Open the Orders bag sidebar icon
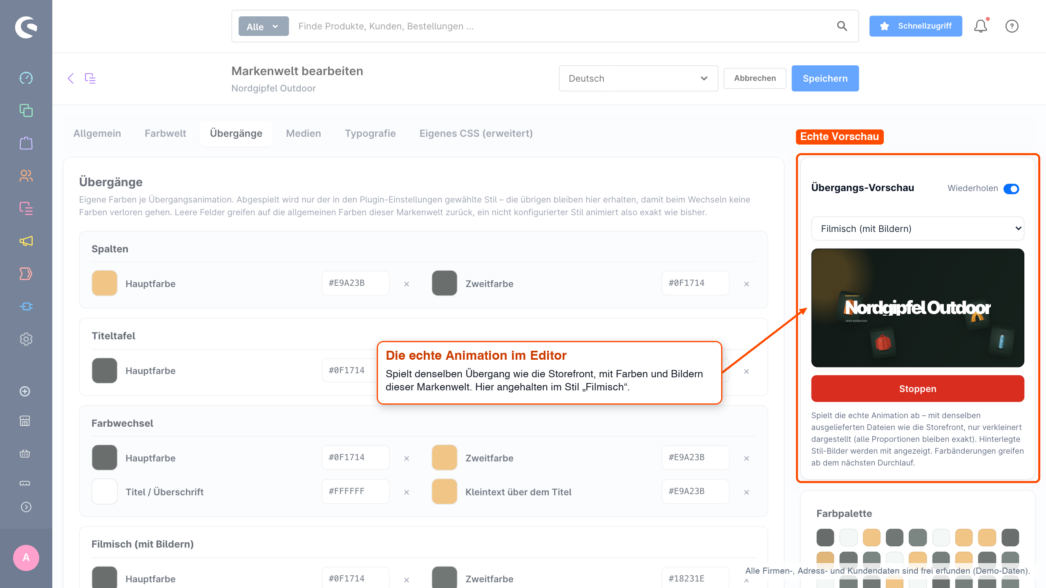 click(26, 143)
